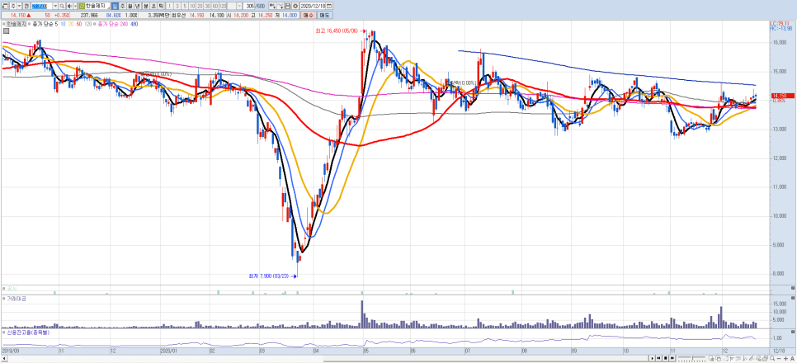797x363 pixels.
Task: Click the speaker sound icon in toolbar
Action: [x=69, y=6]
